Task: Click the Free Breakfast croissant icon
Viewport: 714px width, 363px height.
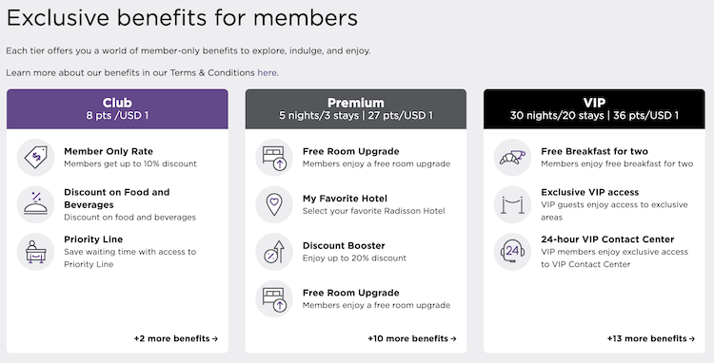Action: click(x=512, y=157)
